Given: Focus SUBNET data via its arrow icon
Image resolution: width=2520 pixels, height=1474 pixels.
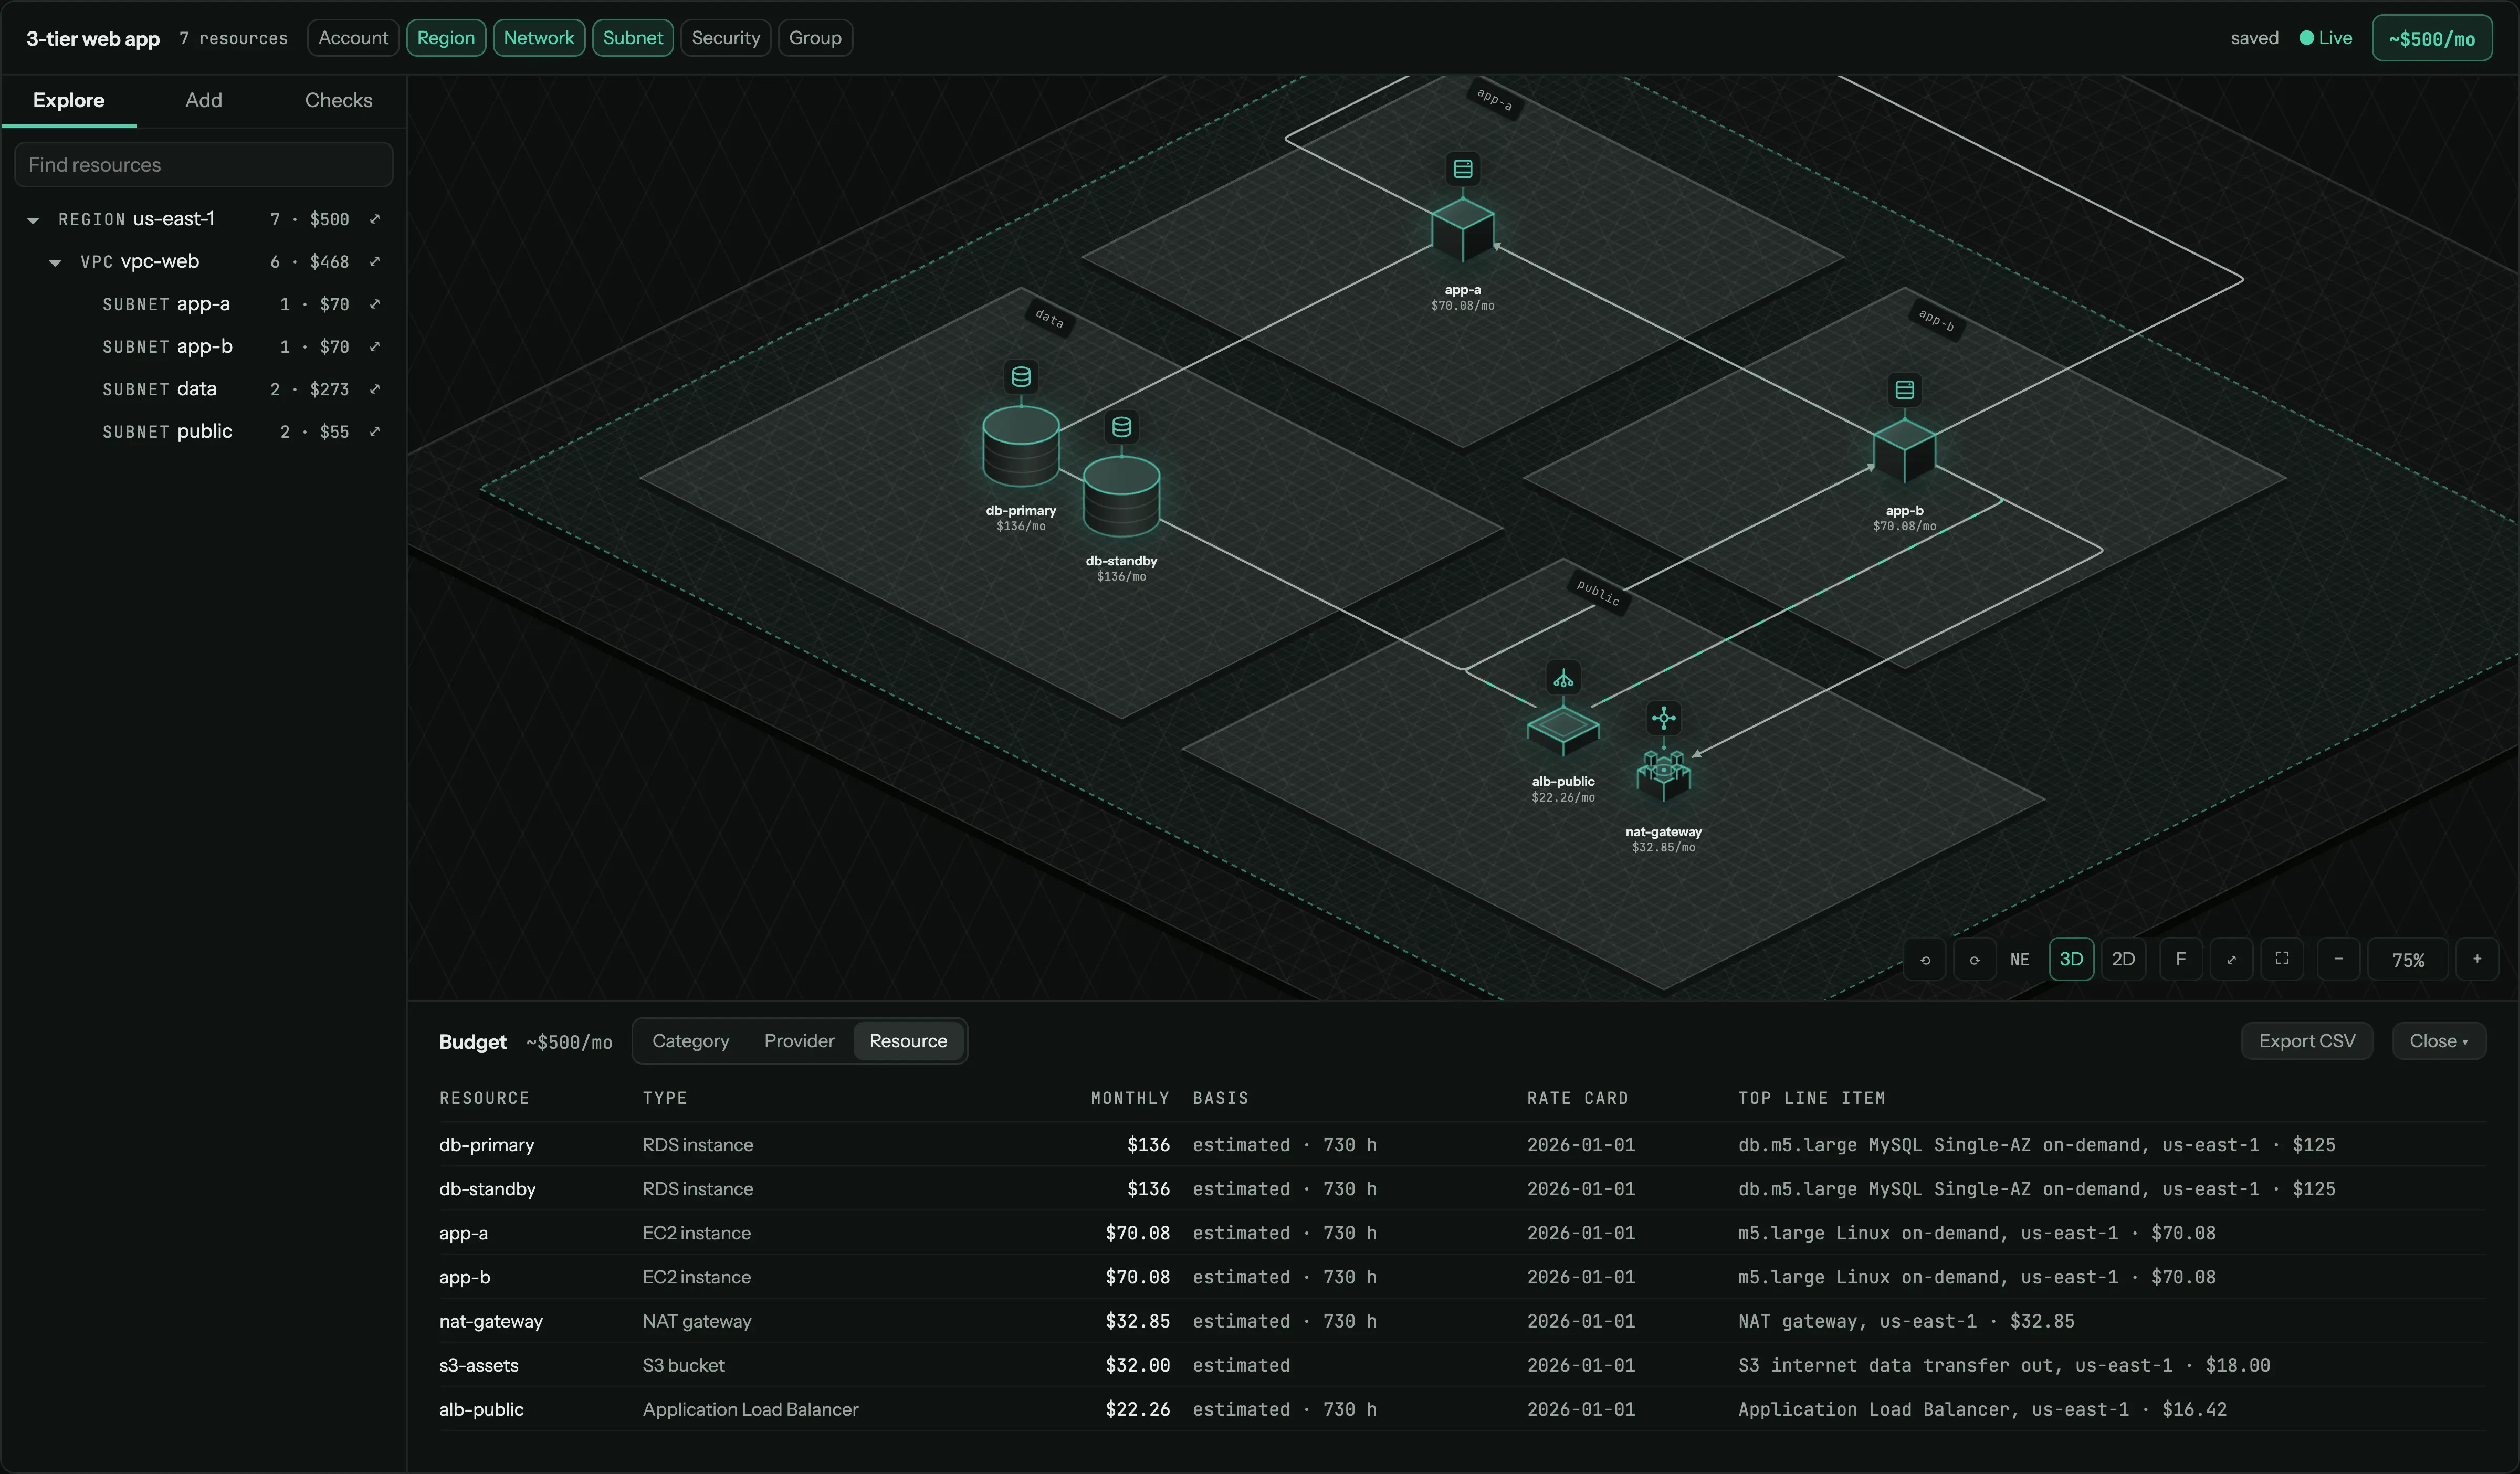Looking at the screenshot, I should point(375,389).
